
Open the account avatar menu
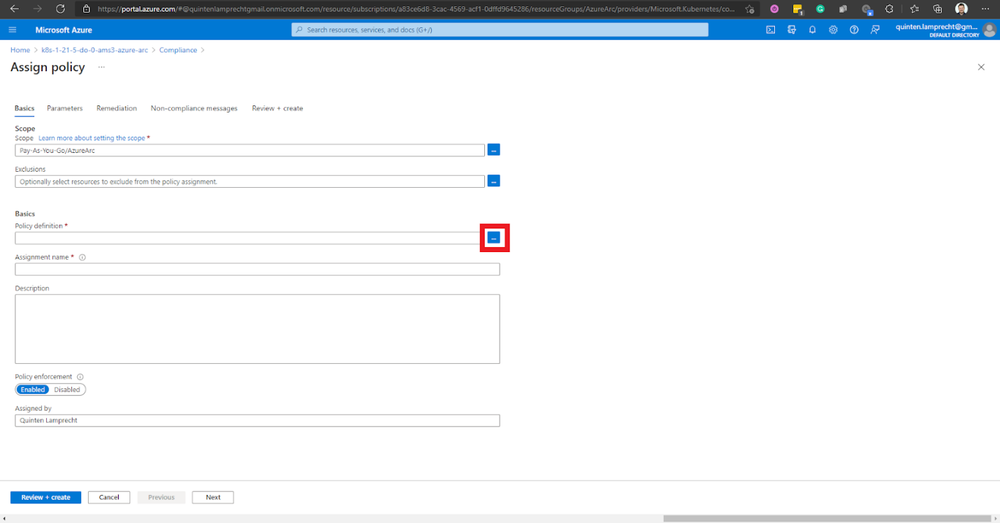tap(989, 30)
